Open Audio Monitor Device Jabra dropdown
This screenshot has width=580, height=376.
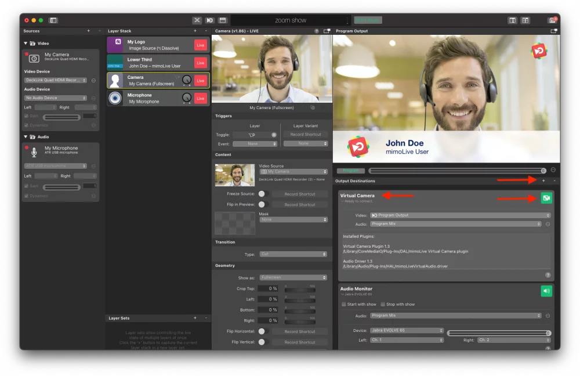pyautogui.click(x=407, y=331)
